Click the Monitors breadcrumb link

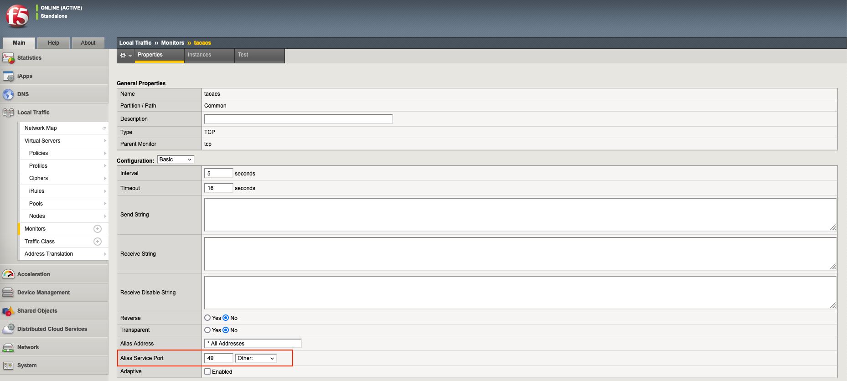pos(172,43)
